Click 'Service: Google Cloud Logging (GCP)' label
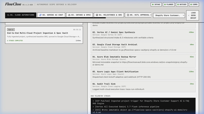Screen dimensions: 204x114 point(109,86)
